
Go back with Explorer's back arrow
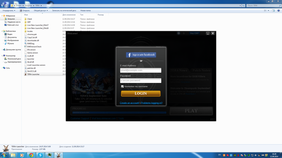2,6
